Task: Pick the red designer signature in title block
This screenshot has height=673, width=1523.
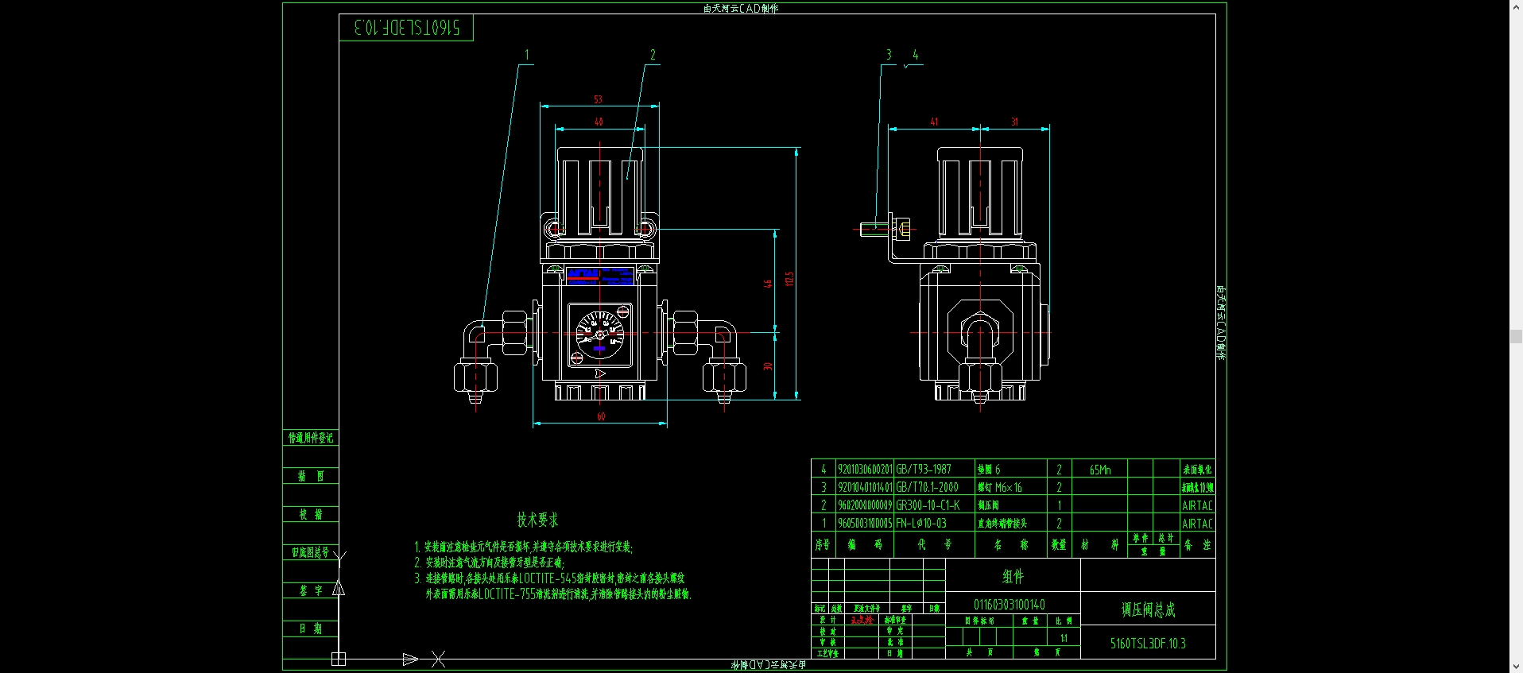Action: [862, 620]
